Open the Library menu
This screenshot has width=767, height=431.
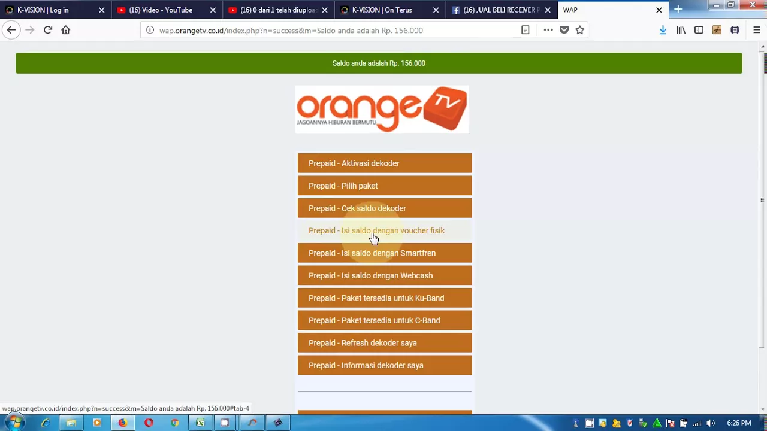point(681,30)
